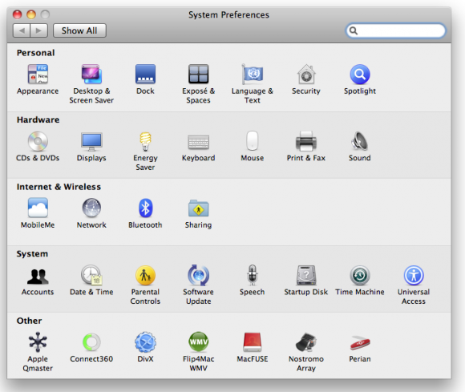Click the magnifying glass in search field
The height and width of the screenshot is (392, 465).
pos(354,30)
